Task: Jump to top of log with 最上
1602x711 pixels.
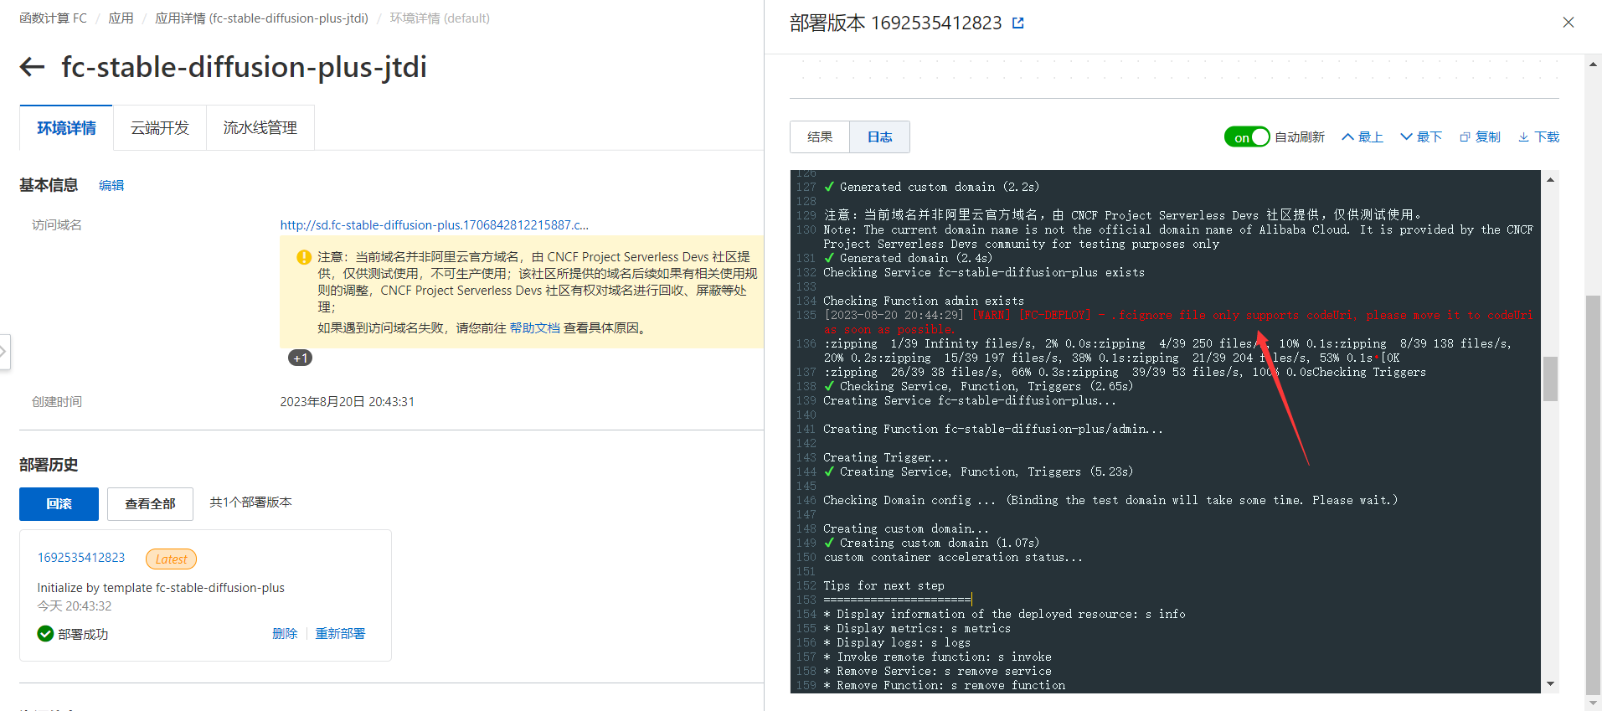Action: (x=1362, y=137)
